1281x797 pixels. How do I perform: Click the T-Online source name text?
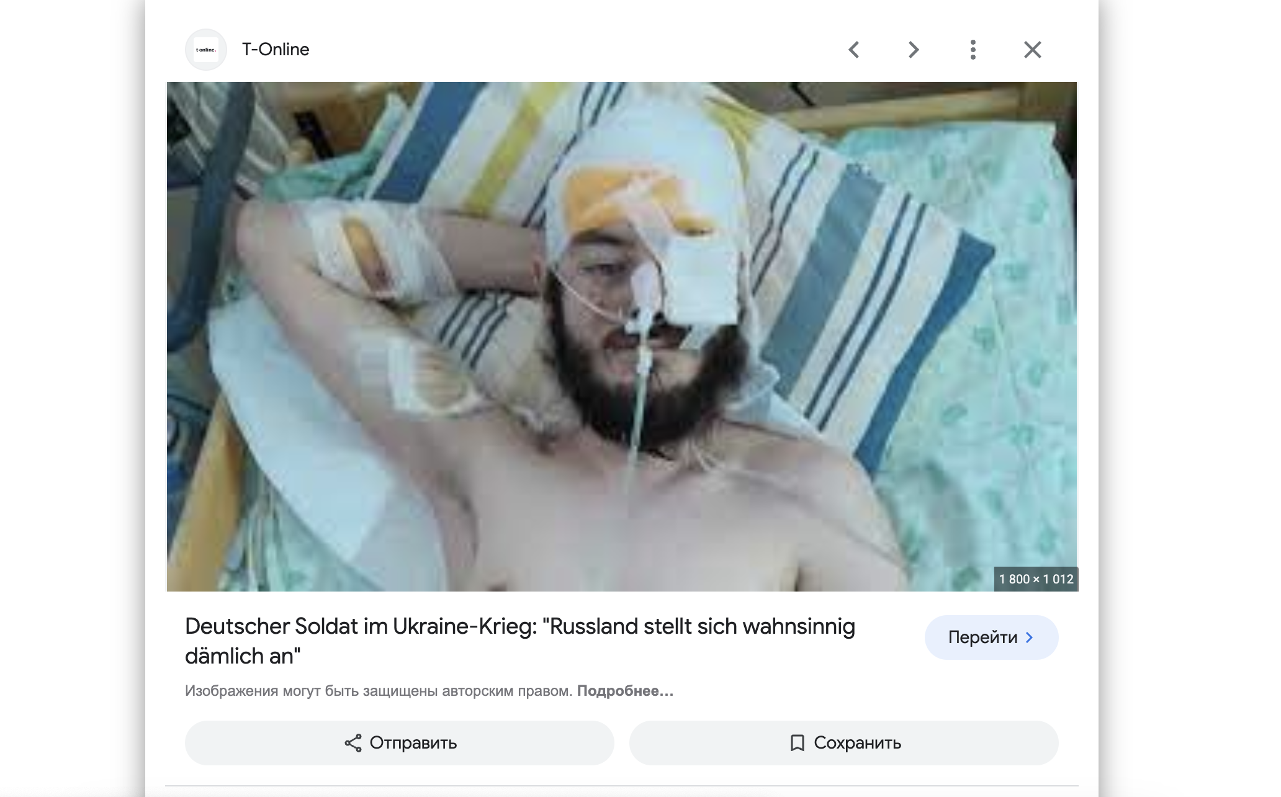coord(276,50)
